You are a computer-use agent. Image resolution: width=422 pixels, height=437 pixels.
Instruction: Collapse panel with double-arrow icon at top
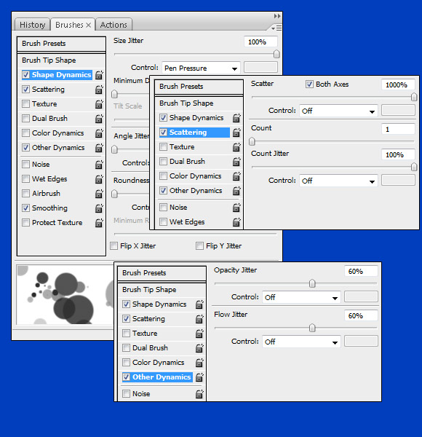tap(277, 16)
